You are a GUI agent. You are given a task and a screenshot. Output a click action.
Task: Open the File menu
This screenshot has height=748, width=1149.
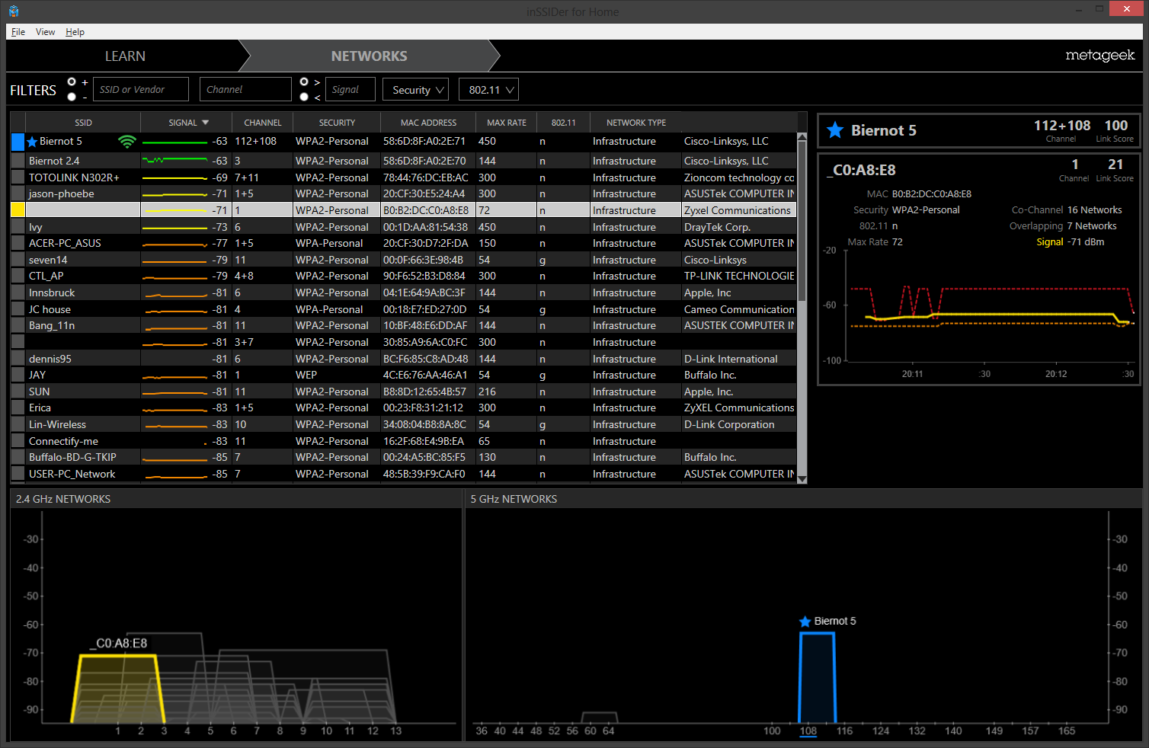18,32
